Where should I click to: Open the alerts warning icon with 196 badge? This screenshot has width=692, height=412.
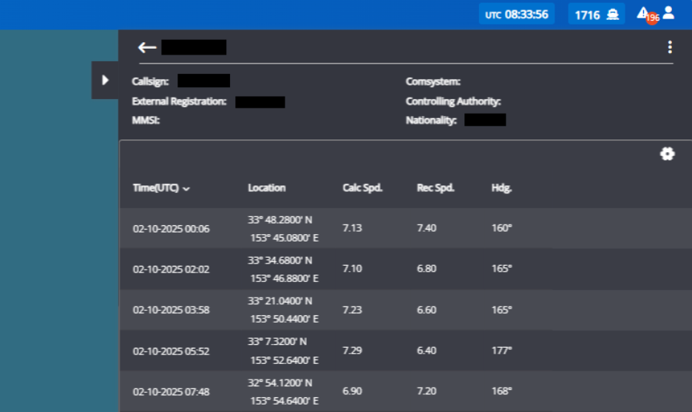(x=648, y=15)
